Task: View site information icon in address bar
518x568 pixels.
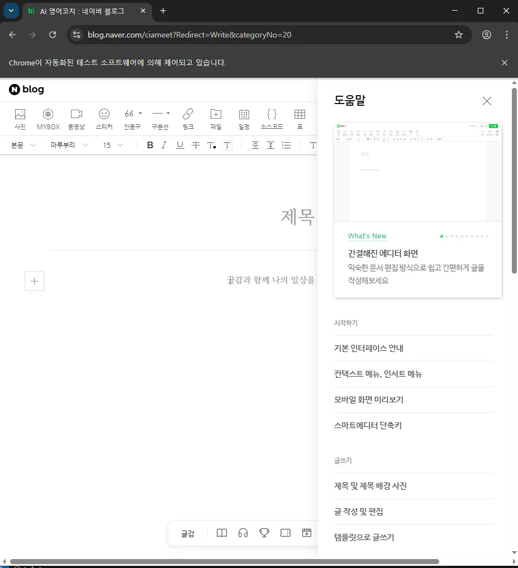Action: click(77, 35)
